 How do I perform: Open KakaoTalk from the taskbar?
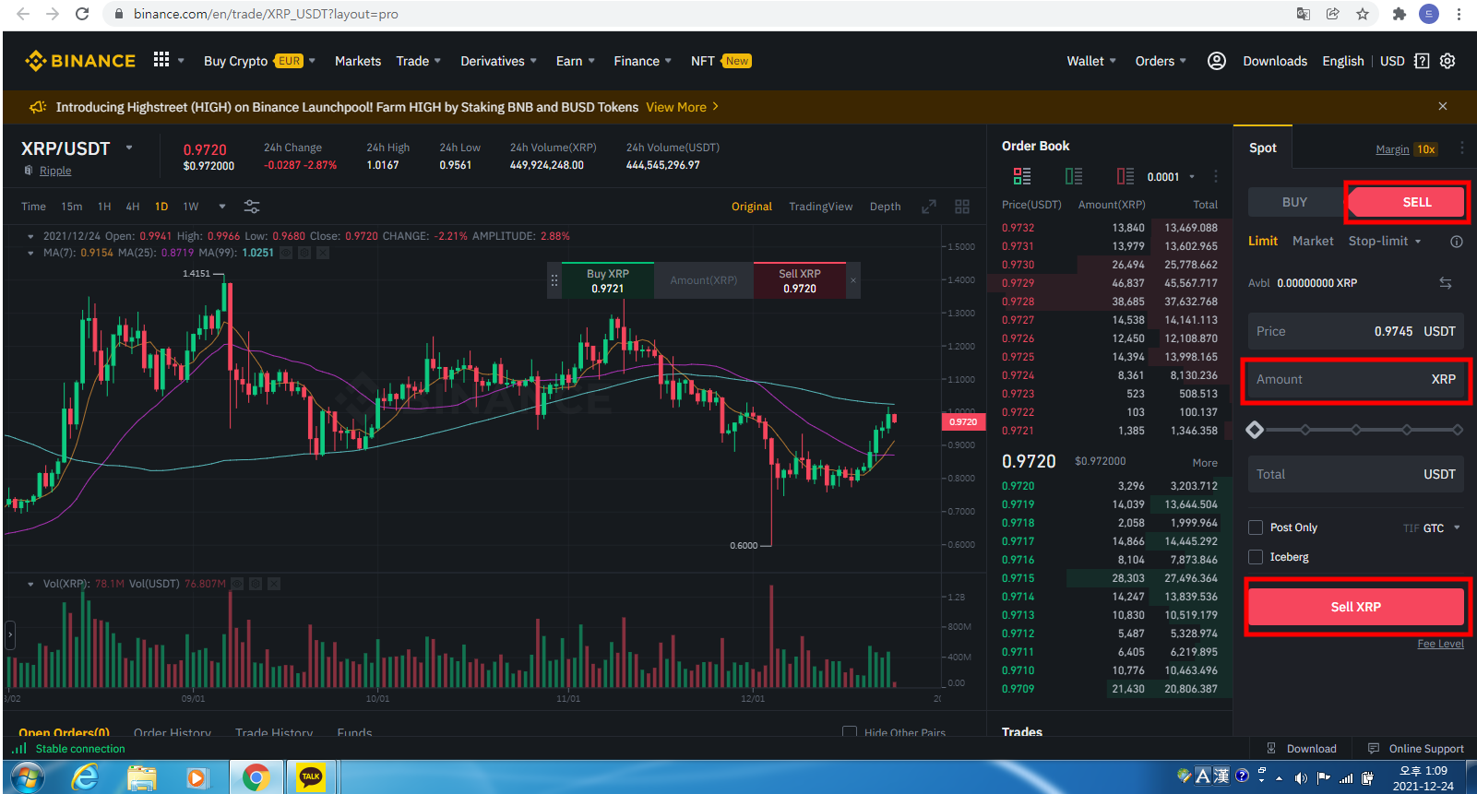click(311, 777)
